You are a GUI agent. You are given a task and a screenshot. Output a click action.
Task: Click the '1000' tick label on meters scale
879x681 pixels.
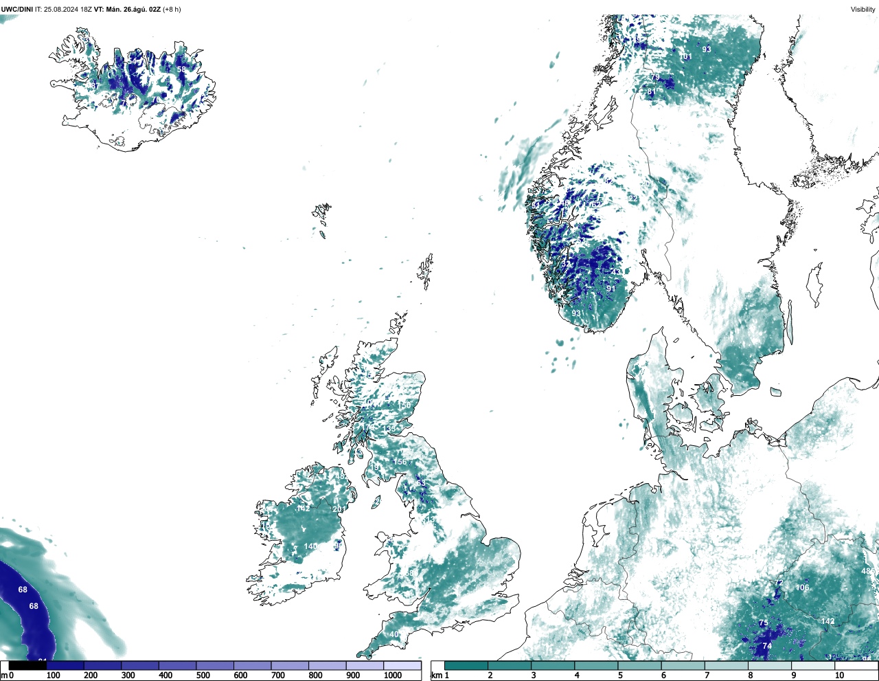(x=393, y=676)
